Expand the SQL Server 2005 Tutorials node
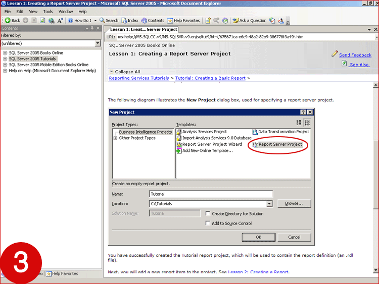The width and height of the screenshot is (379, 284). (5, 59)
